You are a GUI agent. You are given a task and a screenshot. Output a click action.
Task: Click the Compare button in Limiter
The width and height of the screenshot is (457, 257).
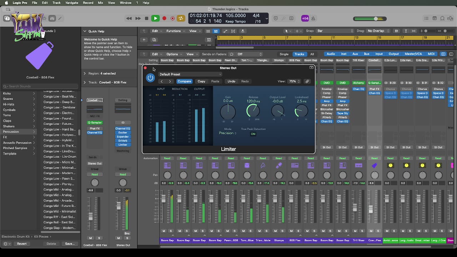[184, 81]
